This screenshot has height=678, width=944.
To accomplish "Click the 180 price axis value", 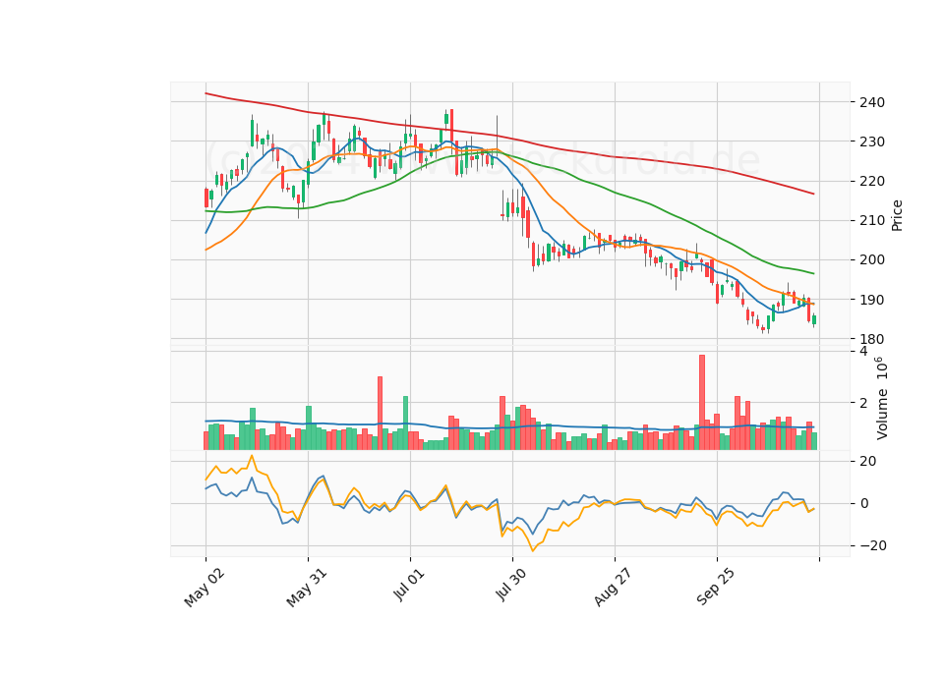I will pyautogui.click(x=872, y=339).
